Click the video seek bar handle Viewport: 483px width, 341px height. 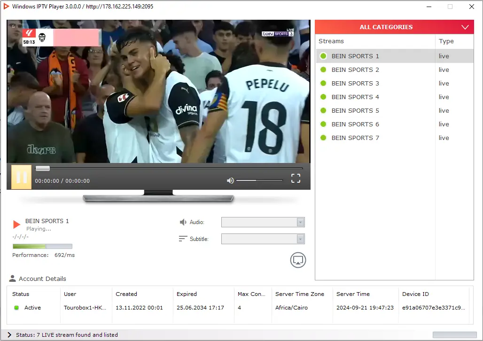42,168
